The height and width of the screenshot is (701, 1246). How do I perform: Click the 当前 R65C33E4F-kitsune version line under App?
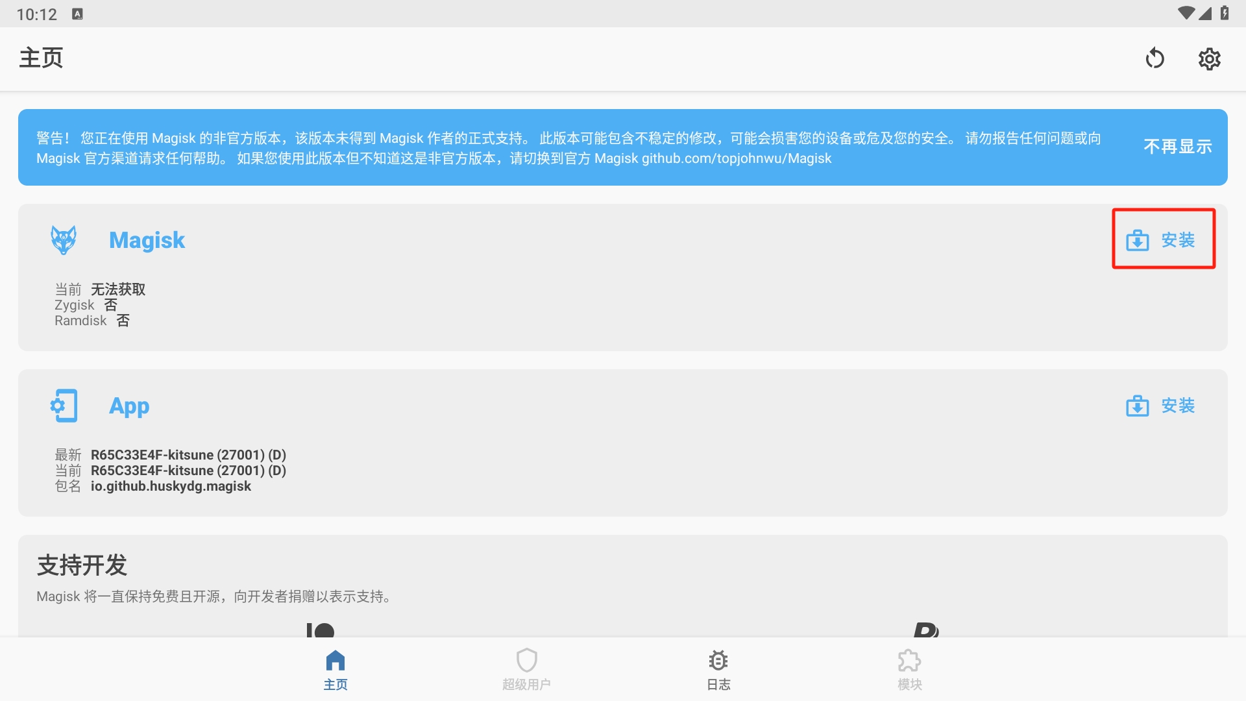[x=170, y=470]
